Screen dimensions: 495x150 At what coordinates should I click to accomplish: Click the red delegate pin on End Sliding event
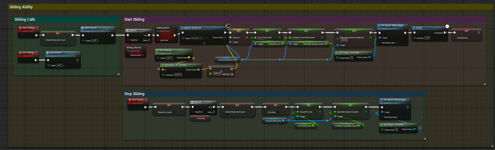[37, 54]
